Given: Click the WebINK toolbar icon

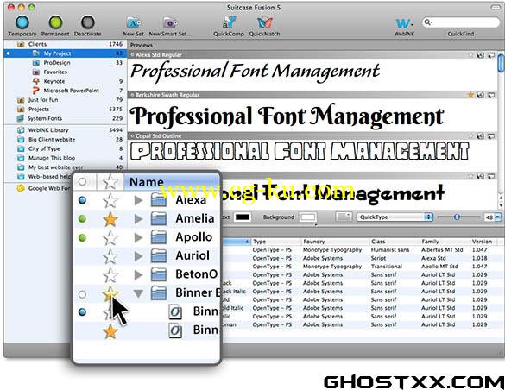Looking at the screenshot, I should (404, 23).
